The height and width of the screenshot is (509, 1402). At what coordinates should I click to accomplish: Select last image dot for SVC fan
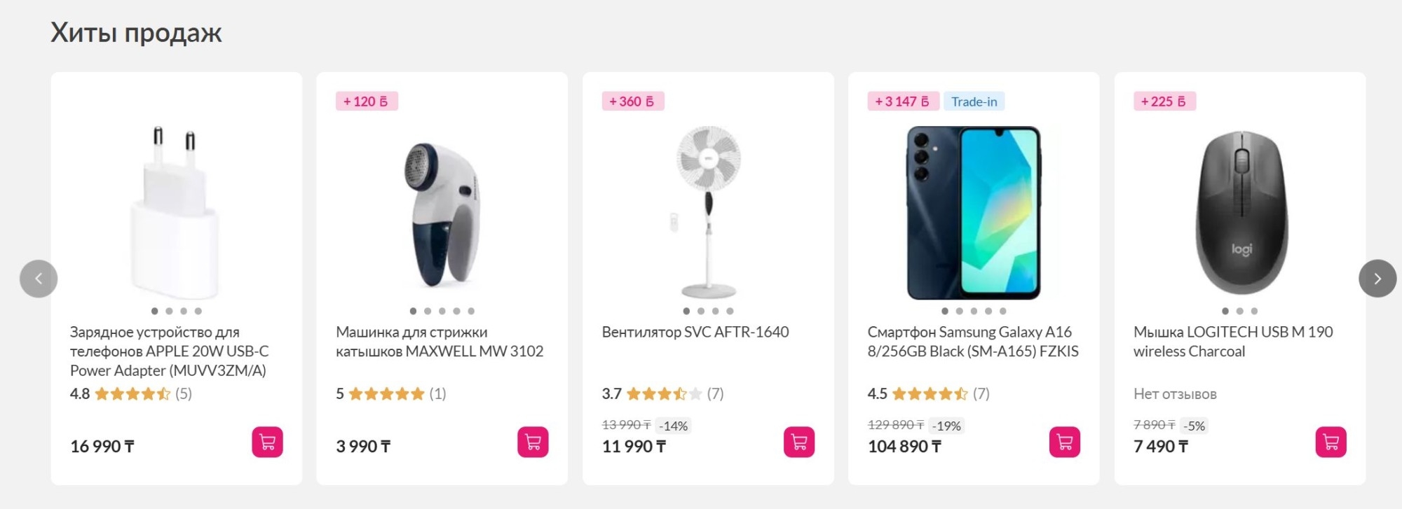point(730,311)
